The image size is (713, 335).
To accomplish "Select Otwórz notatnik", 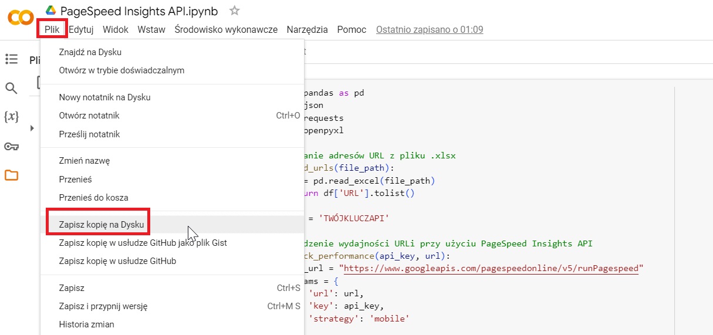I will [172, 116].
